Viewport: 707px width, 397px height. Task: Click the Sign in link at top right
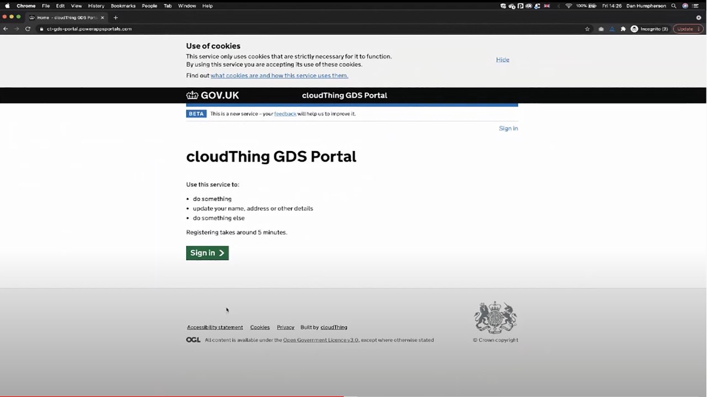click(508, 128)
